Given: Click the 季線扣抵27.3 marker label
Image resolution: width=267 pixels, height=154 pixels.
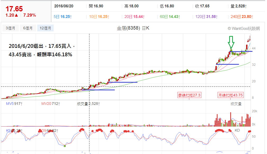Looking at the screenshot, I should point(189,95).
